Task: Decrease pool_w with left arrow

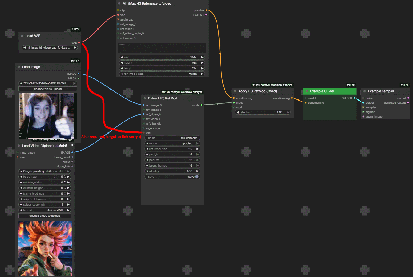Action: (148, 160)
